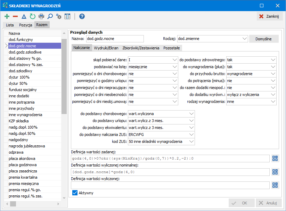Select KZP składka in the list
The width and height of the screenshot is (286, 211).
click(35, 121)
